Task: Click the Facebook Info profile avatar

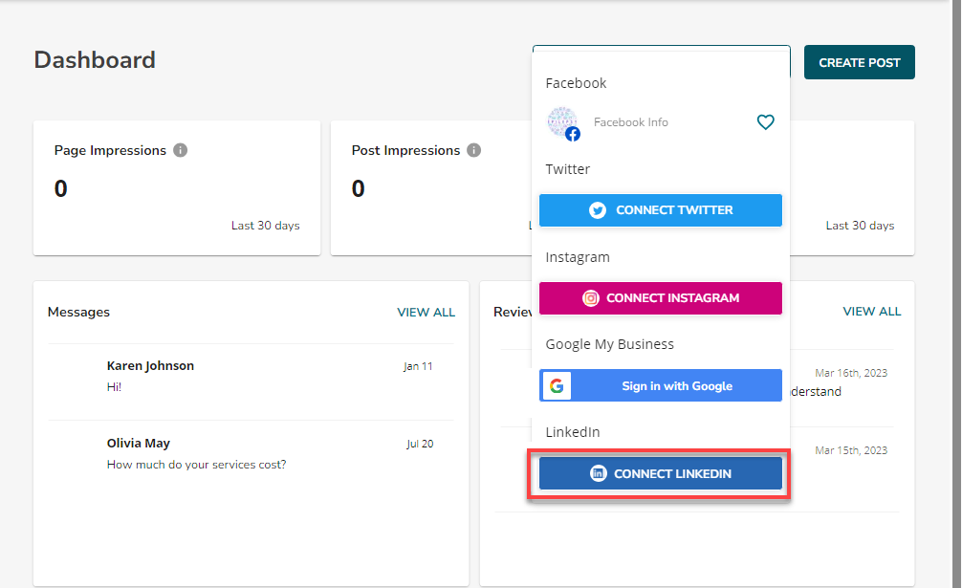Action: click(562, 122)
